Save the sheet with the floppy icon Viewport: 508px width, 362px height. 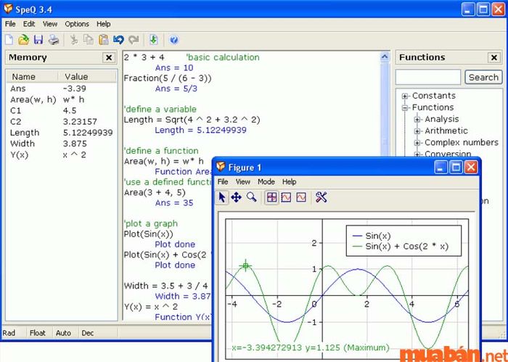(x=38, y=40)
